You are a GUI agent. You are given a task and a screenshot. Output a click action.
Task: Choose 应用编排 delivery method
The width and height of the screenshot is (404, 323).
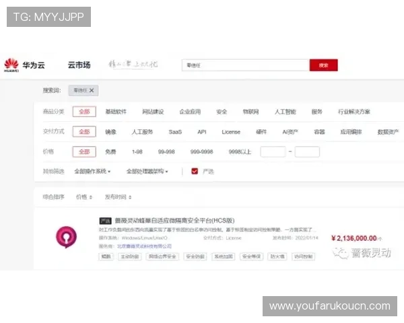[351, 132]
